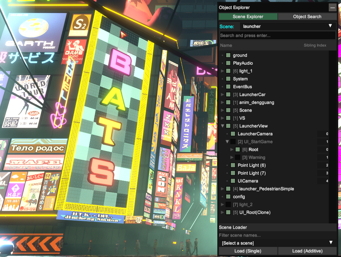Toggle the LauncherCamera checkbox
This screenshot has width=341, height=257.
[233, 134]
